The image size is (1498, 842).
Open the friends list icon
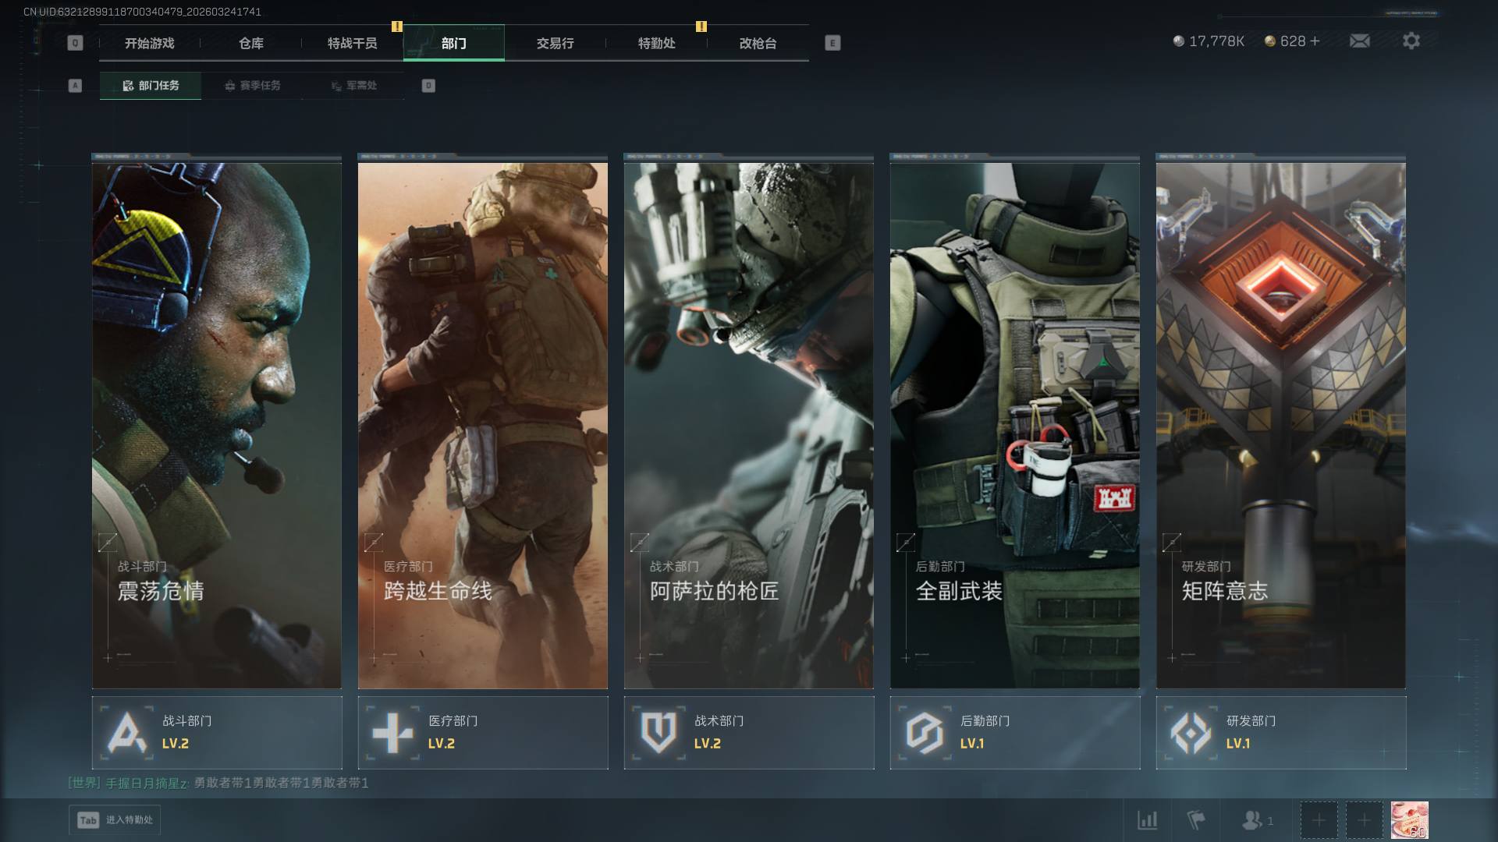(x=1252, y=820)
